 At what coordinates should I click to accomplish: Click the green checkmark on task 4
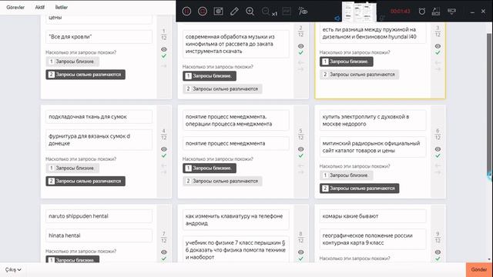(164, 155)
